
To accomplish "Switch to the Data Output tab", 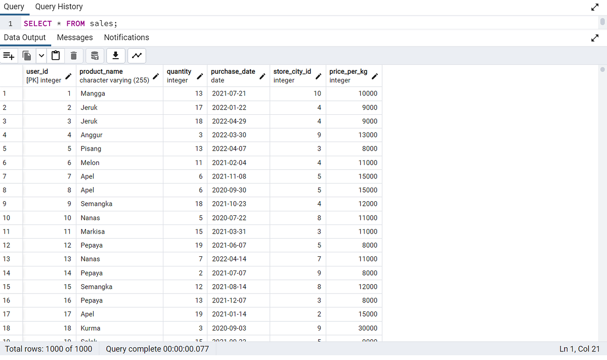I will (25, 37).
